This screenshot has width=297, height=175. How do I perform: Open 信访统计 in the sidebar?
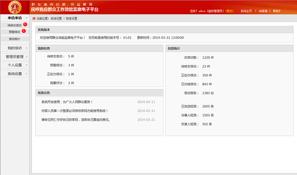[x=14, y=39]
